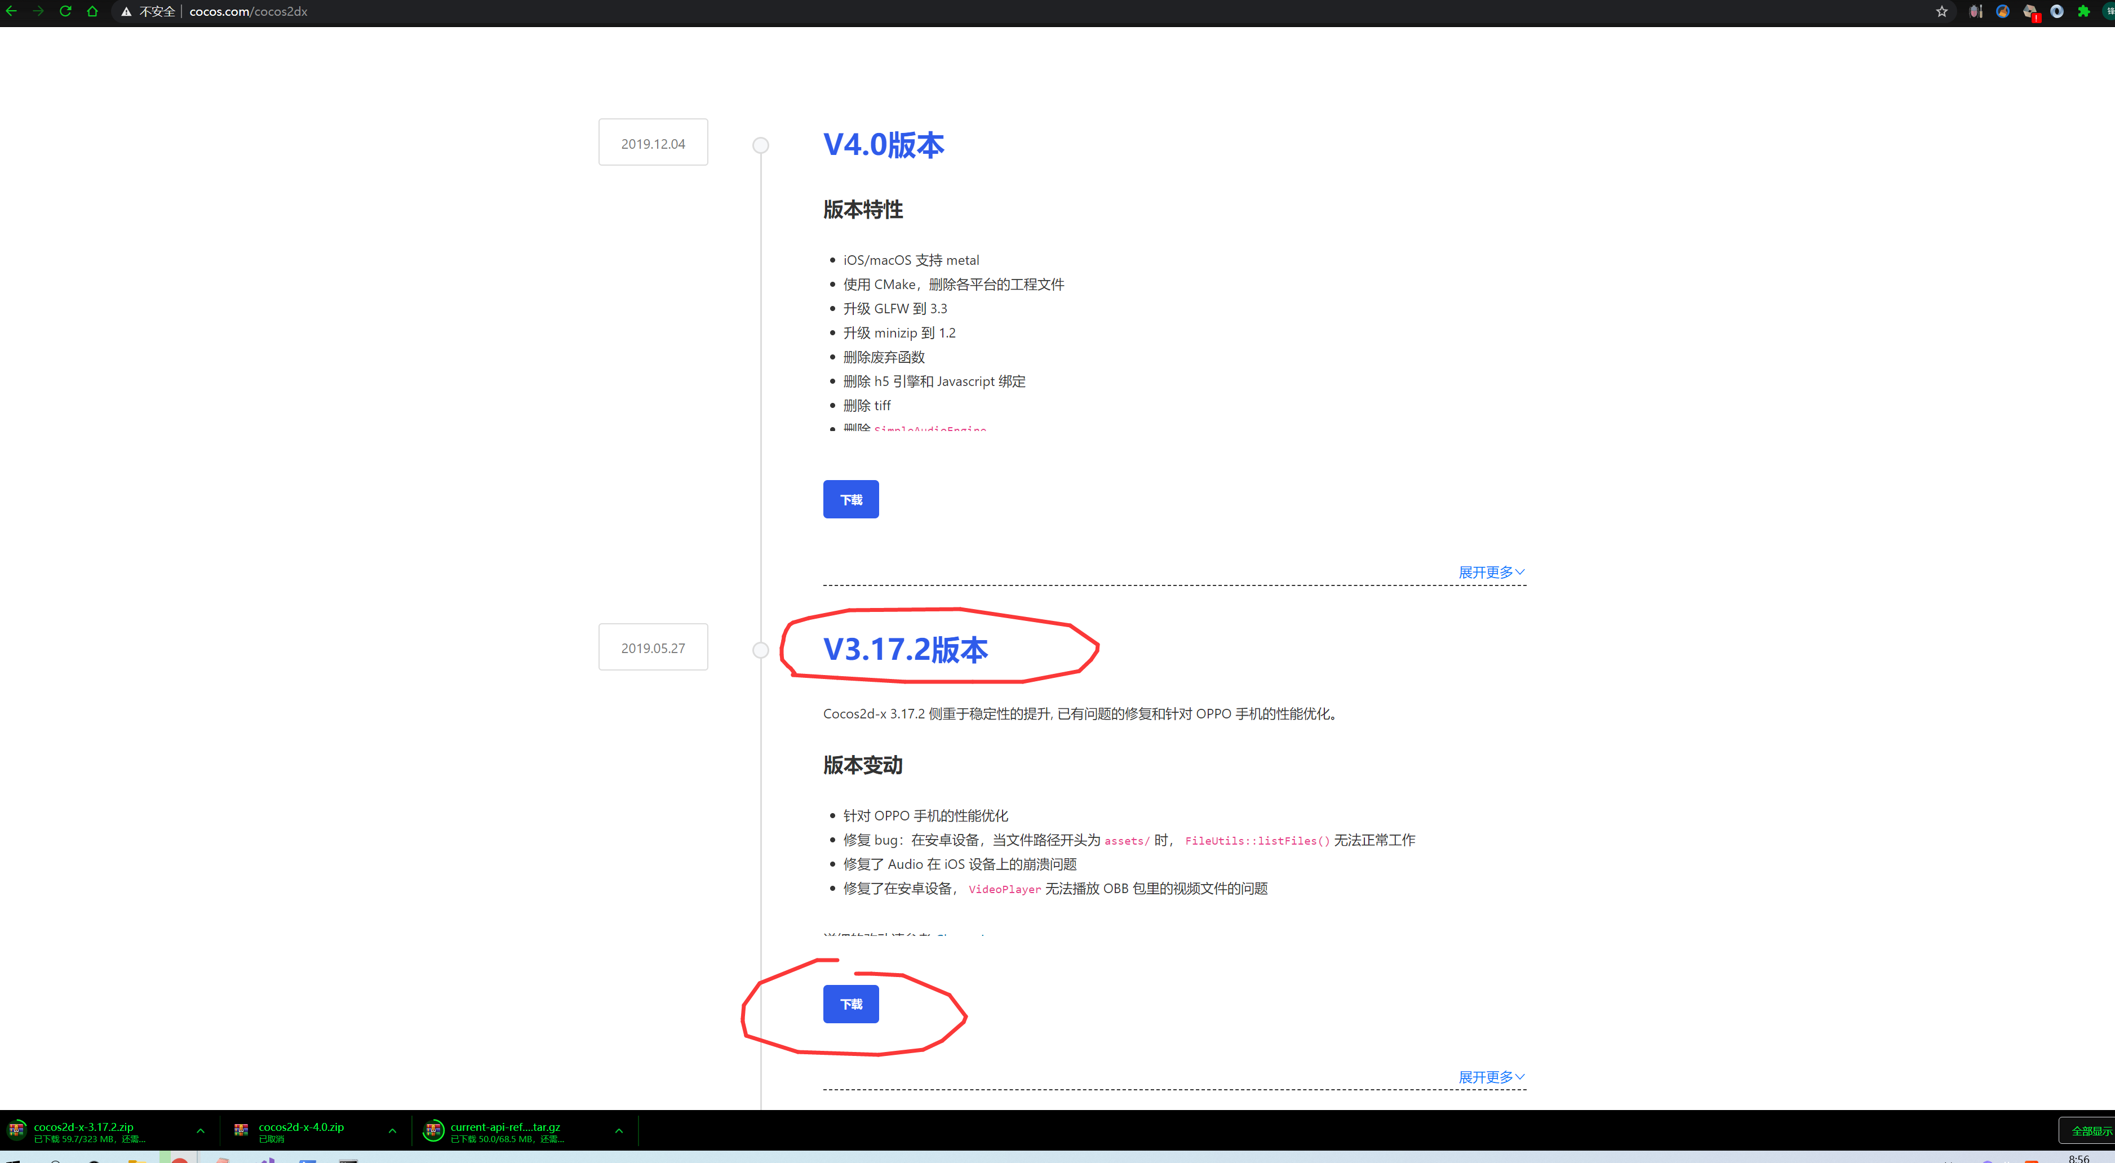Image resolution: width=2115 pixels, height=1163 pixels.
Task: Expand 展开更多 under the V4.0 section
Action: tap(1491, 572)
